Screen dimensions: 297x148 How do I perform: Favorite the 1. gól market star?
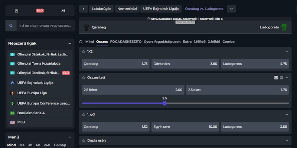pyautogui.click(x=84, y=115)
